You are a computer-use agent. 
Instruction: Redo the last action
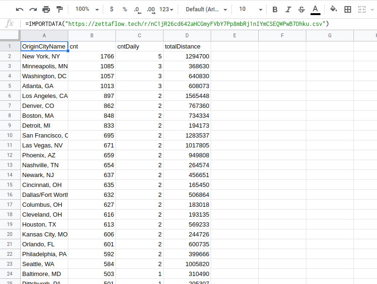click(32, 9)
